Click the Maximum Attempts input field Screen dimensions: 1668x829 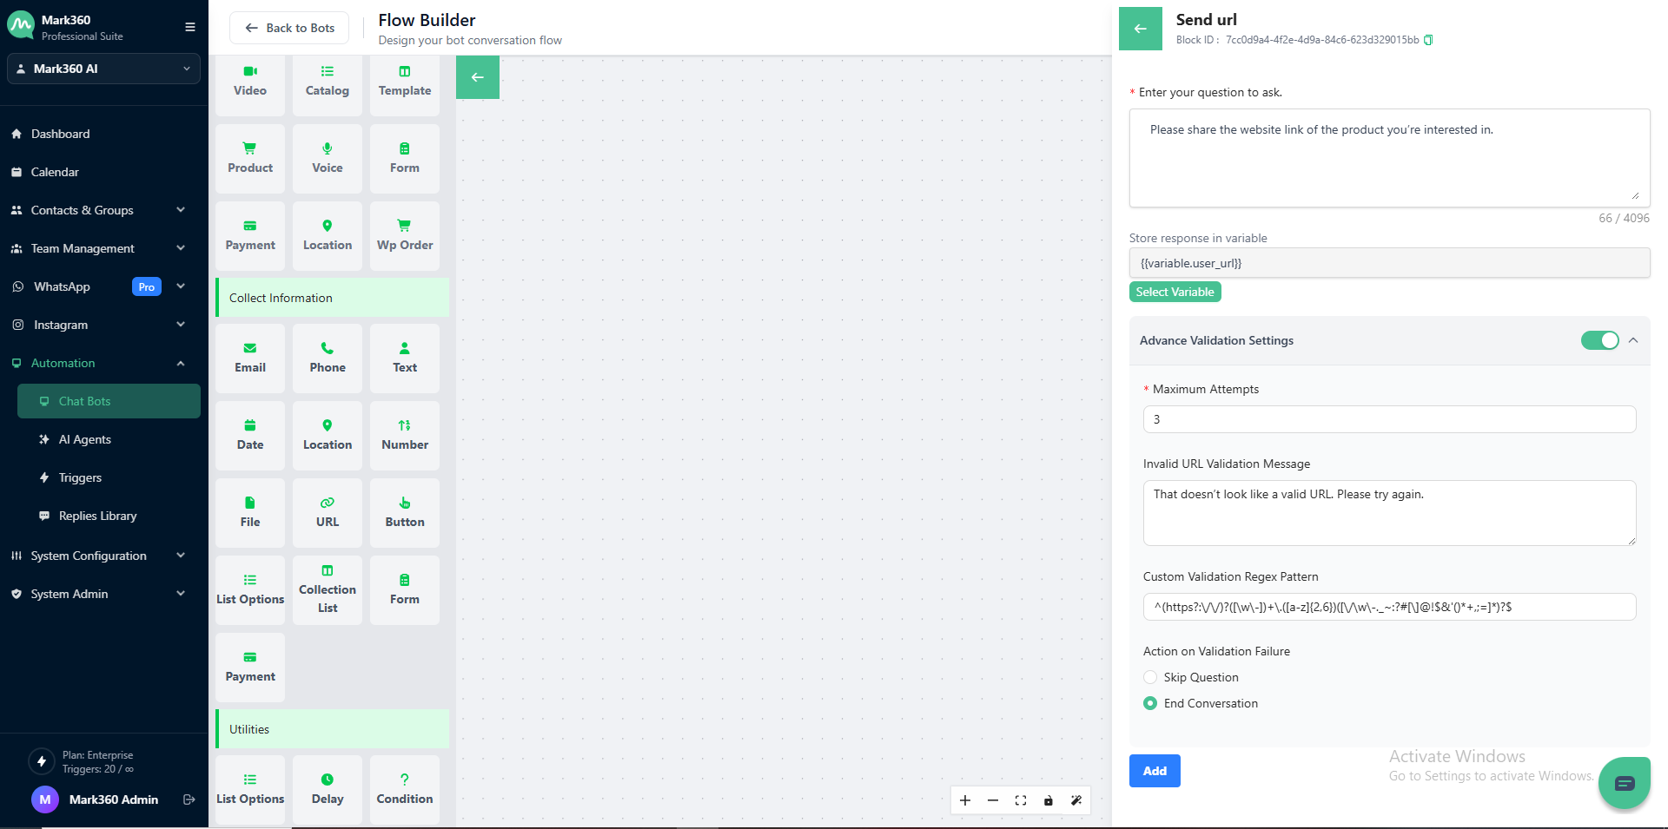(1389, 419)
